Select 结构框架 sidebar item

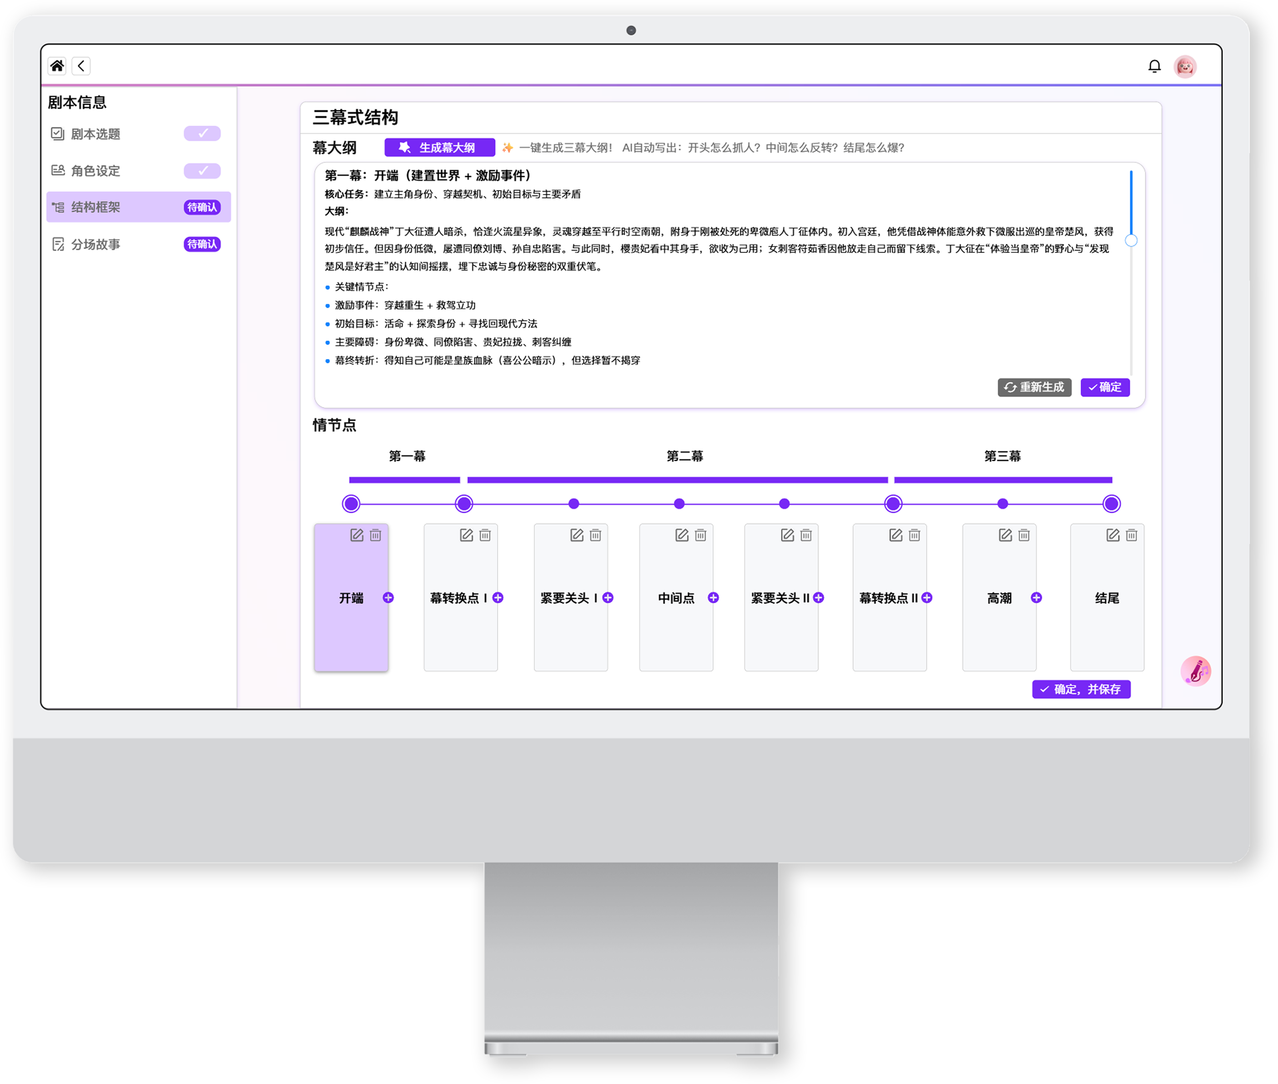pyautogui.click(x=138, y=207)
